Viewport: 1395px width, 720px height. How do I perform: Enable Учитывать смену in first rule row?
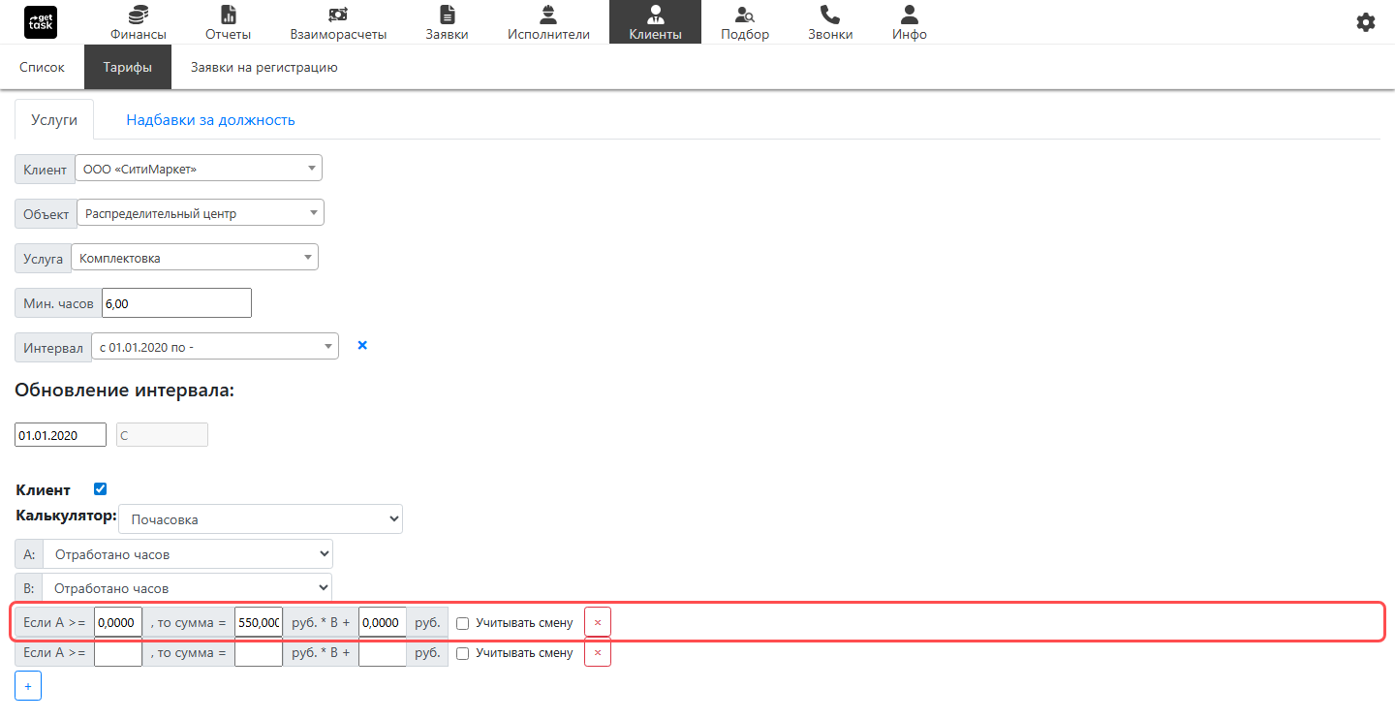tap(462, 623)
